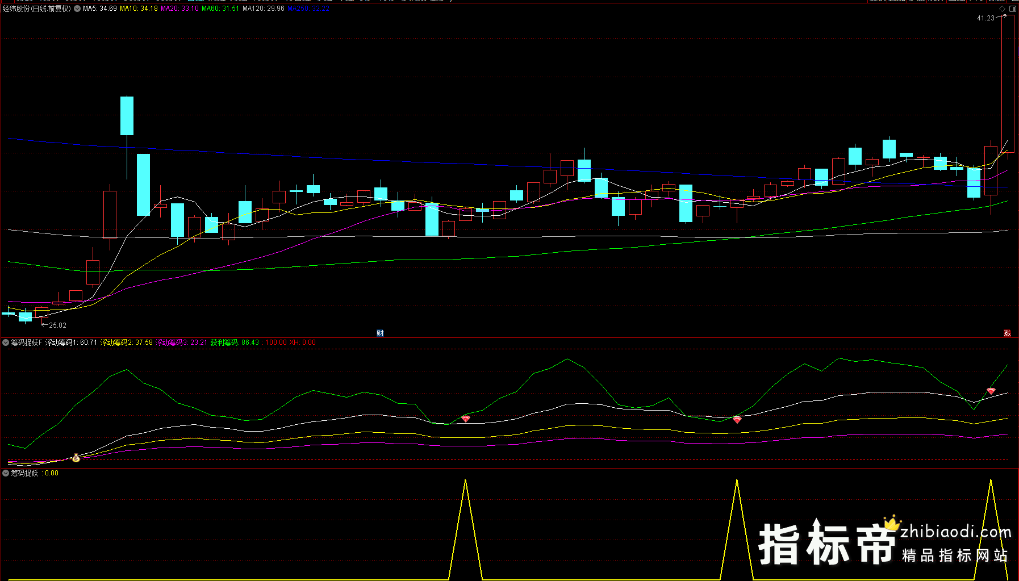The height and width of the screenshot is (581, 1019).
Task: Click the MA5: 34.69 label
Action: pos(100,9)
